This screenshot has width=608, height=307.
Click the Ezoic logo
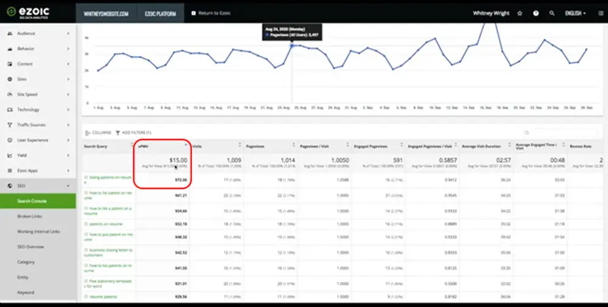tap(29, 12)
